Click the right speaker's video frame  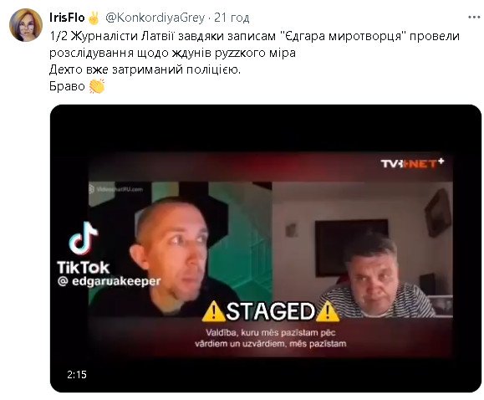click(363, 249)
